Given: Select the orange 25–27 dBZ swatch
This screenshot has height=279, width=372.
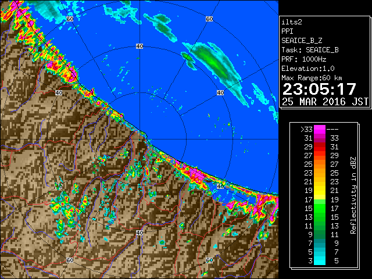Looking at the screenshot, I should pyautogui.click(x=320, y=164).
